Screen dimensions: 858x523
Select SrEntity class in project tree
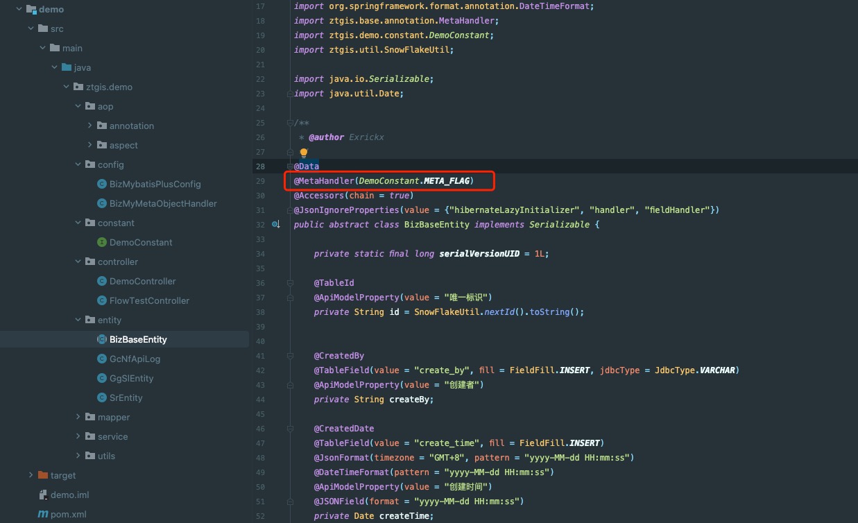[x=126, y=397]
